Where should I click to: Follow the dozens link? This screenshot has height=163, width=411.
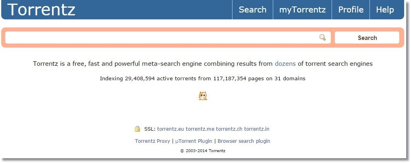(285, 63)
